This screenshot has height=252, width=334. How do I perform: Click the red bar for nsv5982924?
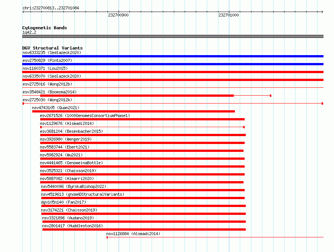(x=142, y=159)
